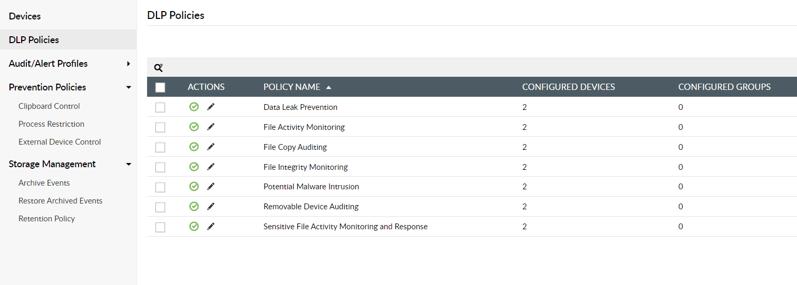Open the External Device Control page
Viewport: 797px width, 285px height.
tap(60, 142)
